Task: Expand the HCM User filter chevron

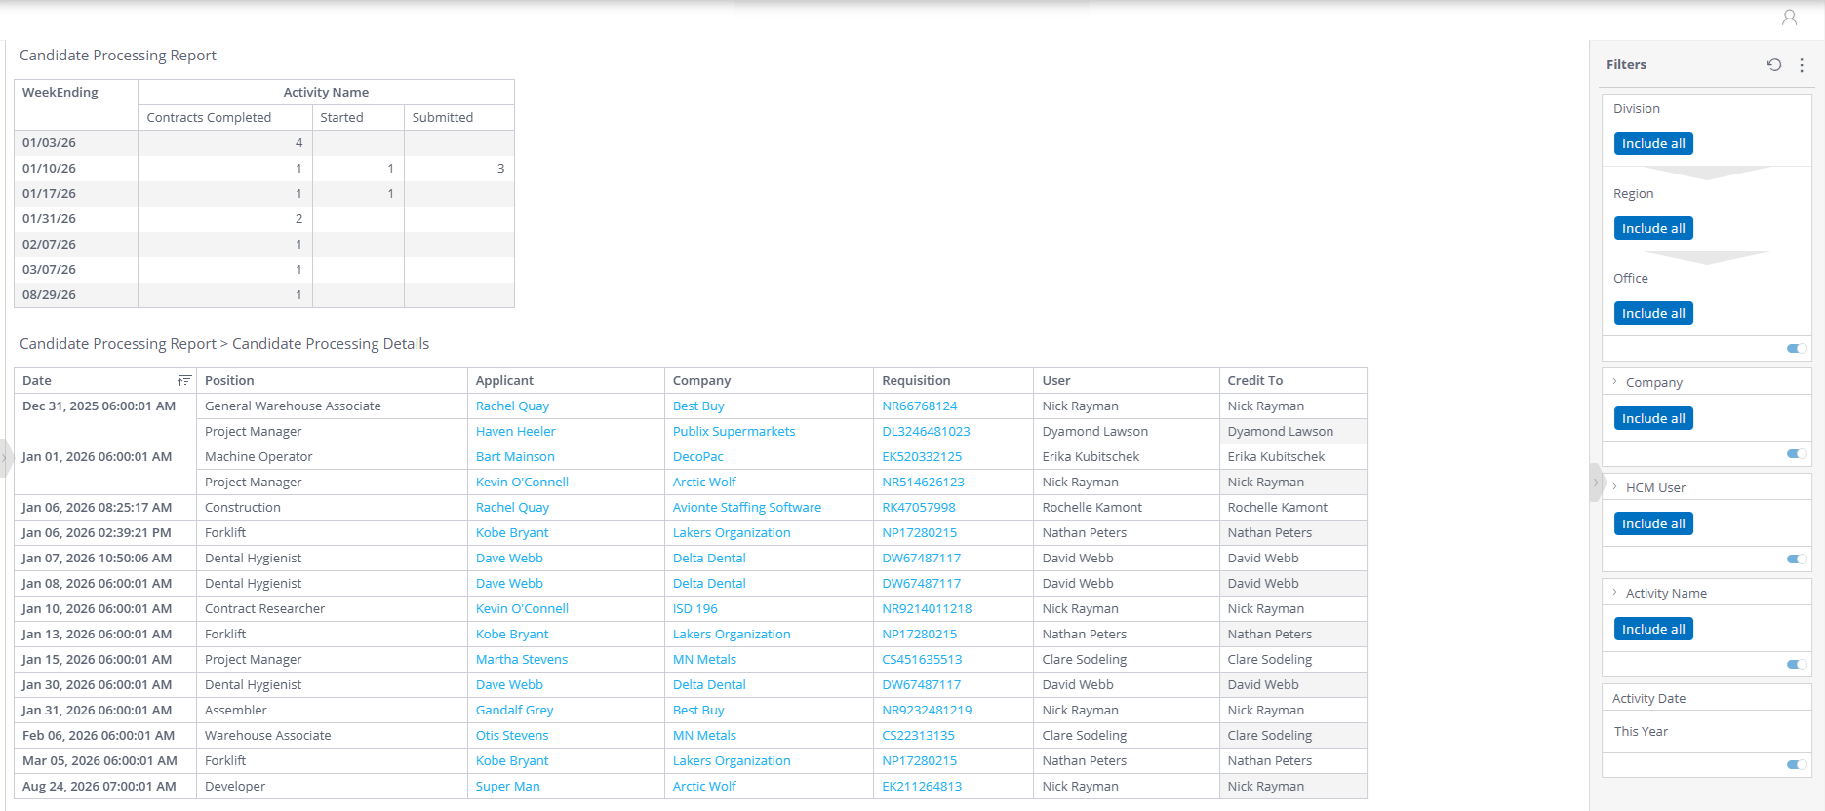Action: 1615,486
